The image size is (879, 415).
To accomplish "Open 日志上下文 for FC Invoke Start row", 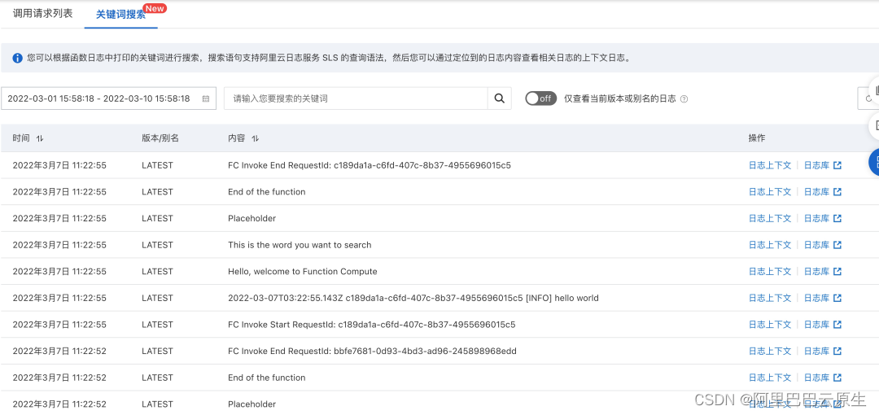I will [770, 325].
